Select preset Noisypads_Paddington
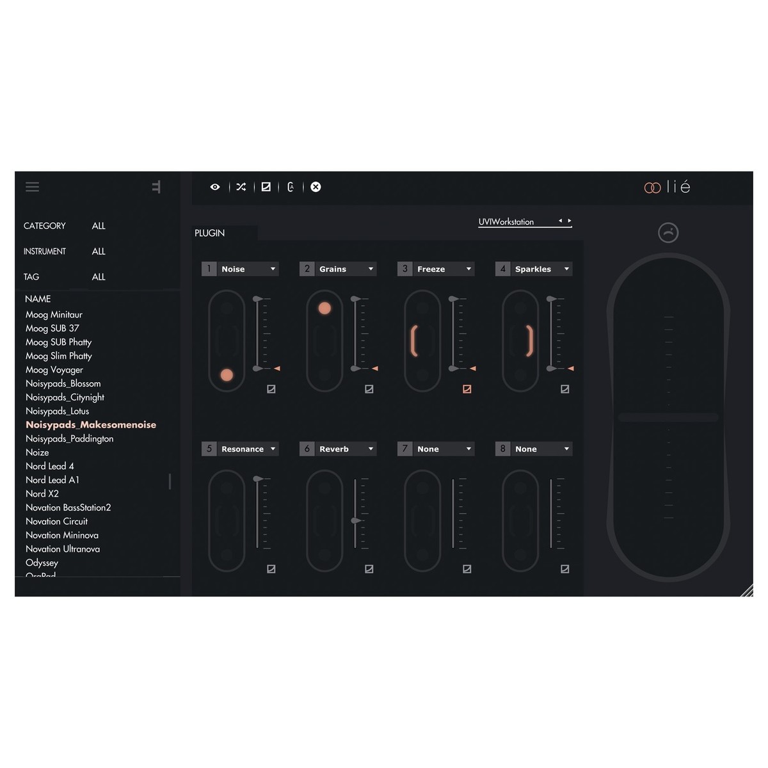 pos(69,438)
